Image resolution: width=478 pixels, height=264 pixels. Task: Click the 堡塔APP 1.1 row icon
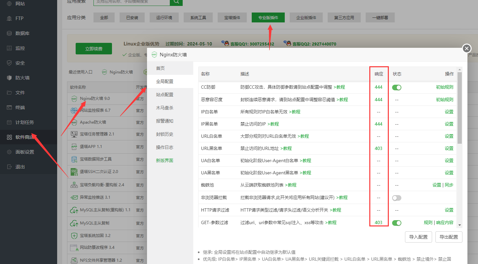click(74, 146)
